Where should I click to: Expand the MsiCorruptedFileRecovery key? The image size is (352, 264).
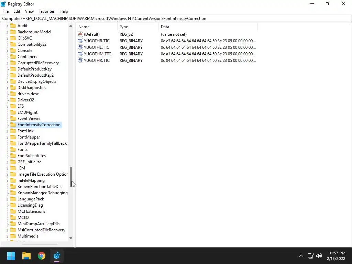pyautogui.click(x=7, y=230)
